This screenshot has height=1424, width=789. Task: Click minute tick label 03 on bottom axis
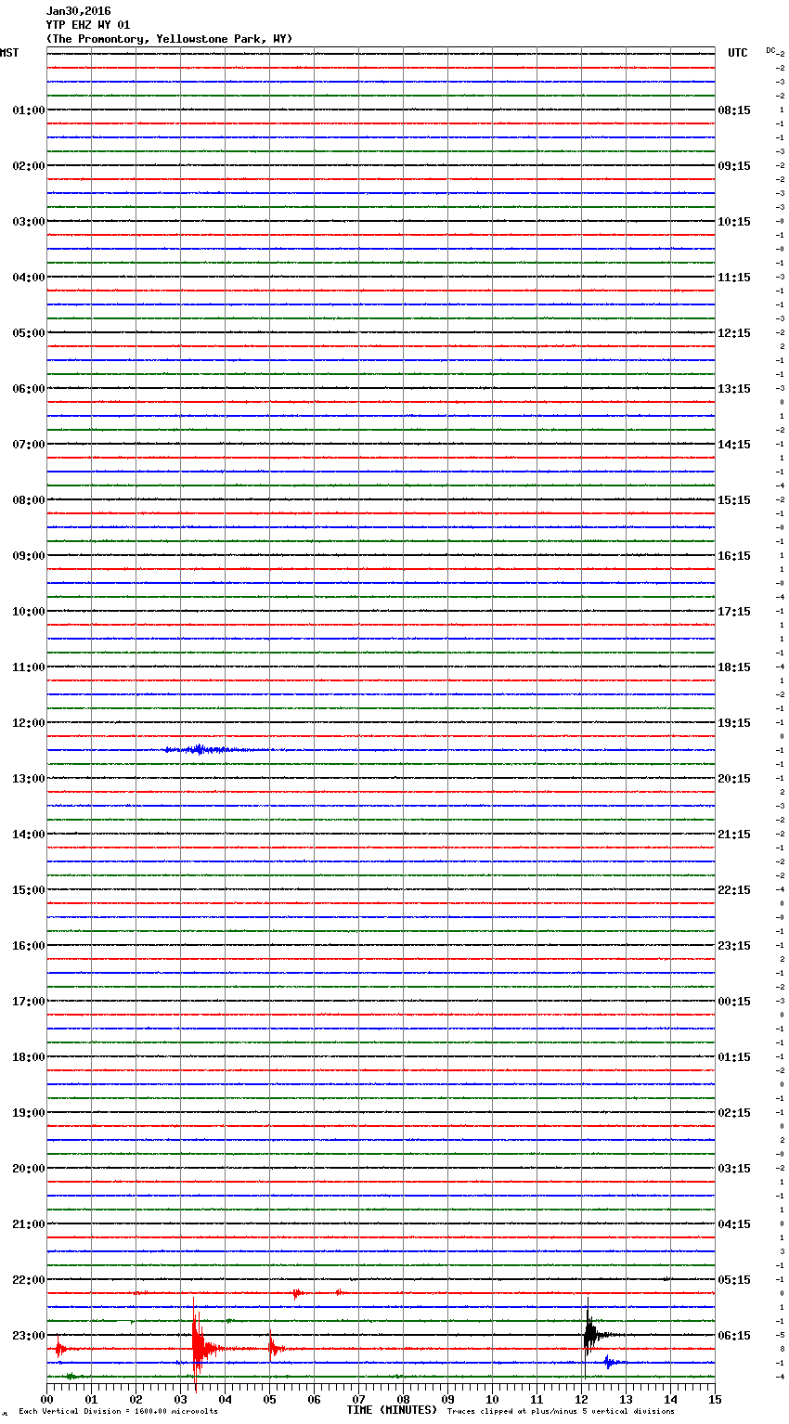(180, 1399)
